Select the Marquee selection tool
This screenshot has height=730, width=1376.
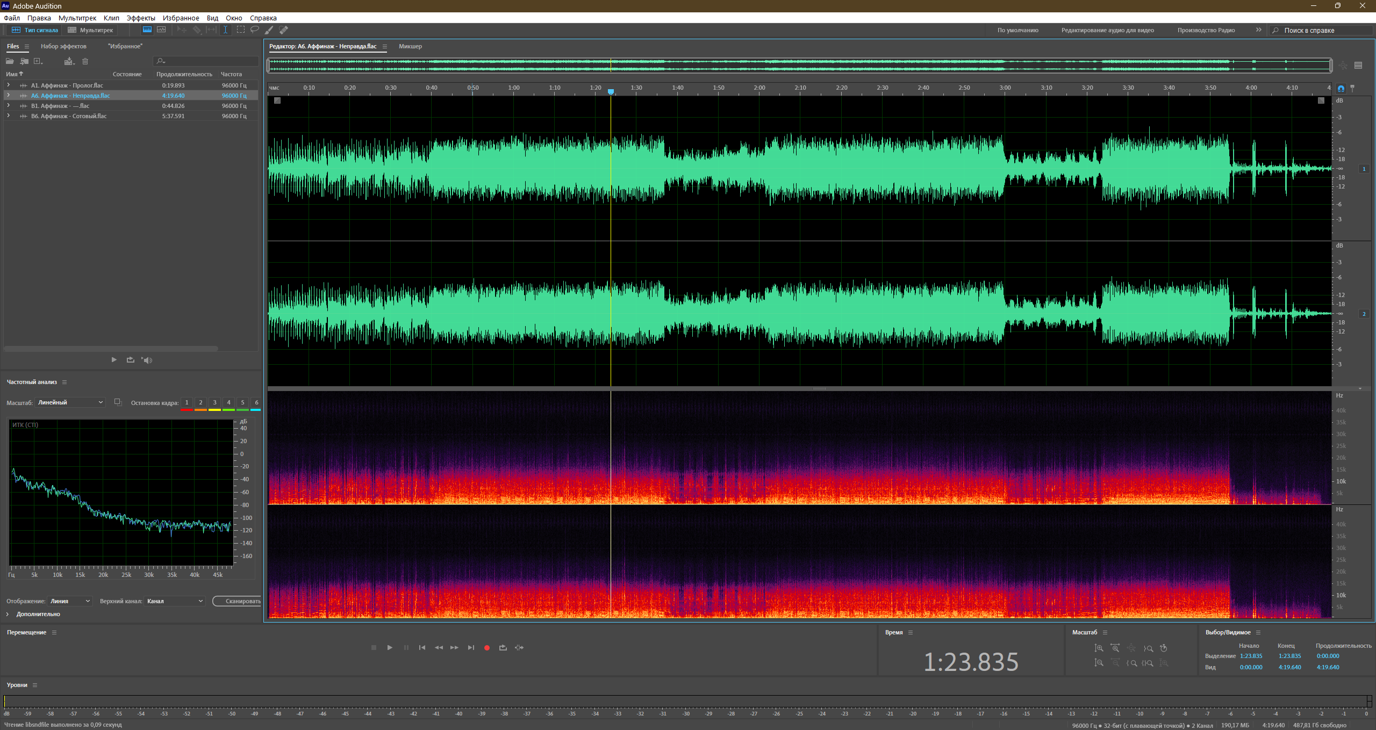coord(240,30)
